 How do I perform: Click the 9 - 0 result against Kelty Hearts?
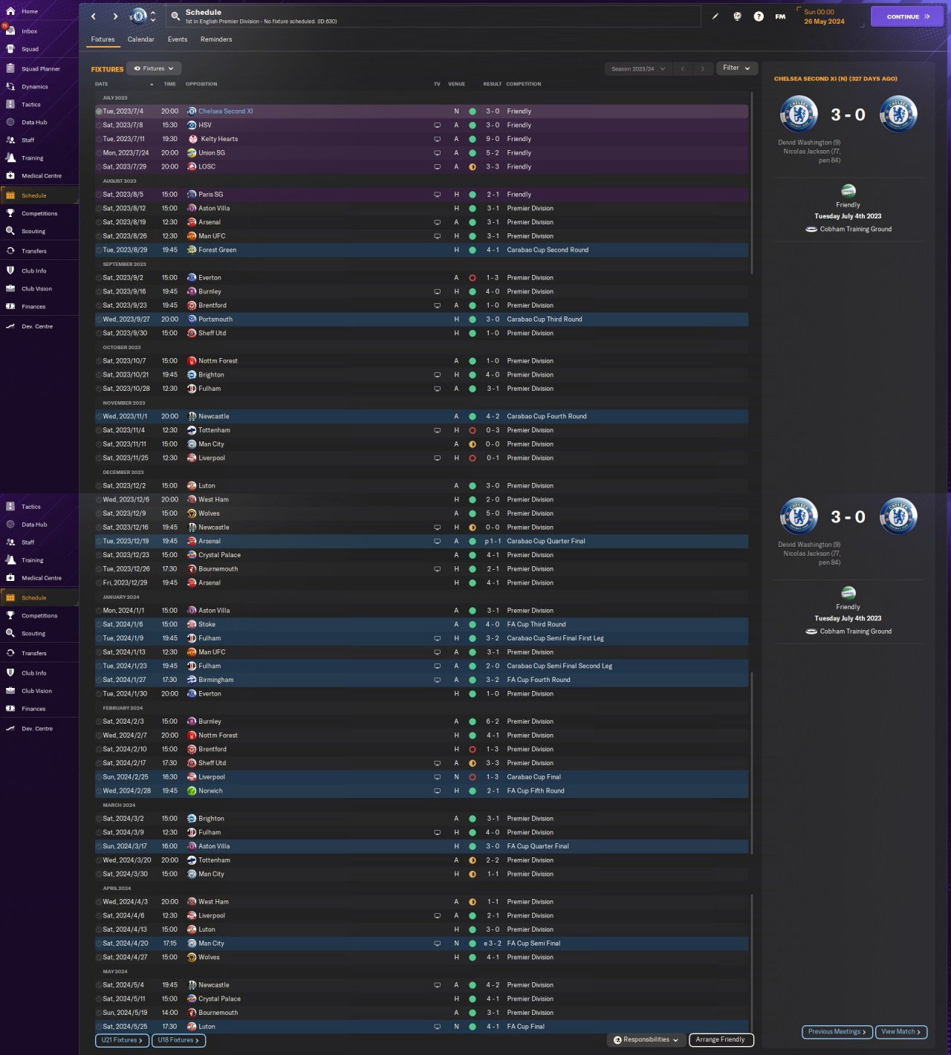click(x=493, y=139)
